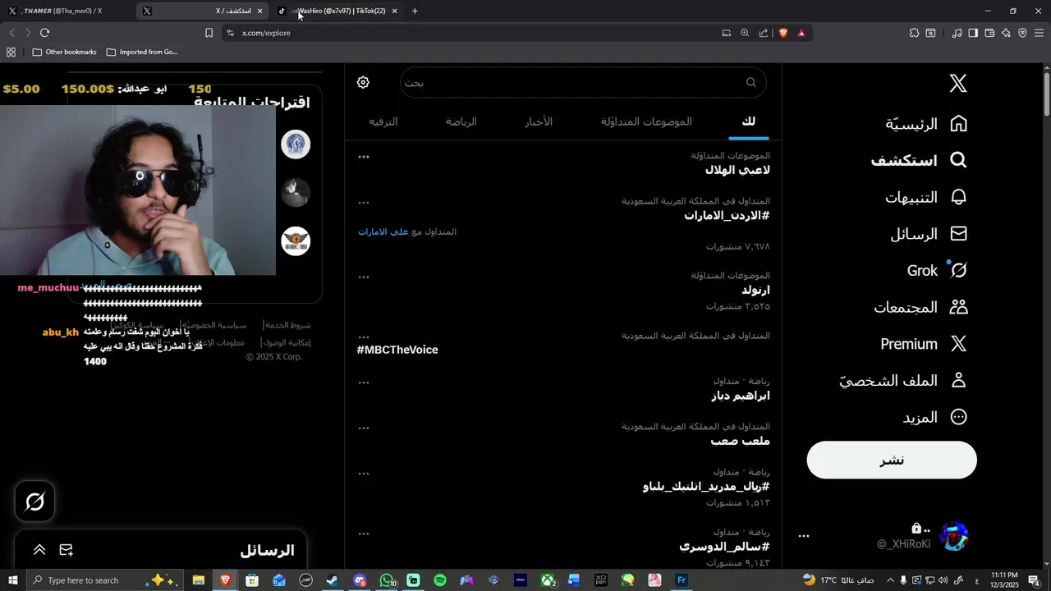The width and height of the screenshot is (1051, 591).
Task: Open more options for ارنولد trend
Action: coord(364,277)
